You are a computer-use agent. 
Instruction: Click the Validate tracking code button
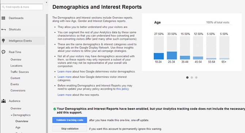[70, 120]
